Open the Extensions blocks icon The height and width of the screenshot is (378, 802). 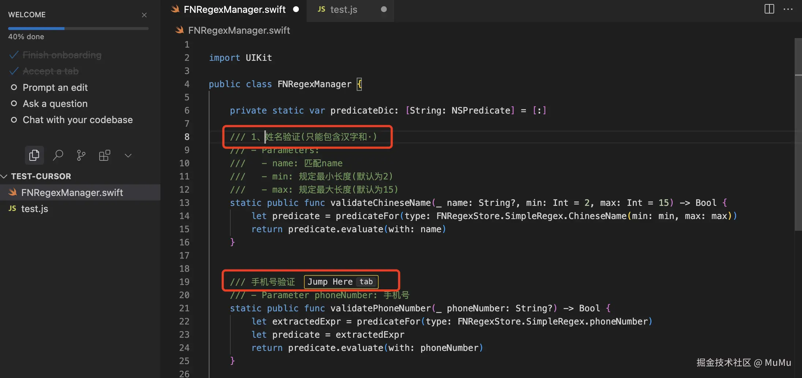(x=105, y=155)
